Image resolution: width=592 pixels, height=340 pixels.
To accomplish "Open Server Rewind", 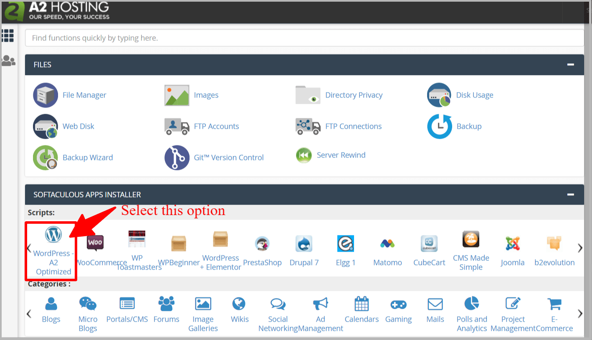I will coord(341,155).
